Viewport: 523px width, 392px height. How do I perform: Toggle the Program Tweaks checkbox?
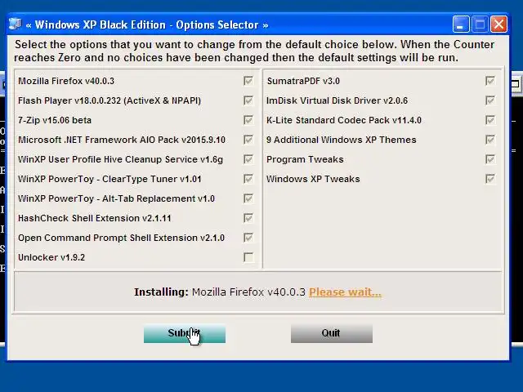click(x=490, y=159)
